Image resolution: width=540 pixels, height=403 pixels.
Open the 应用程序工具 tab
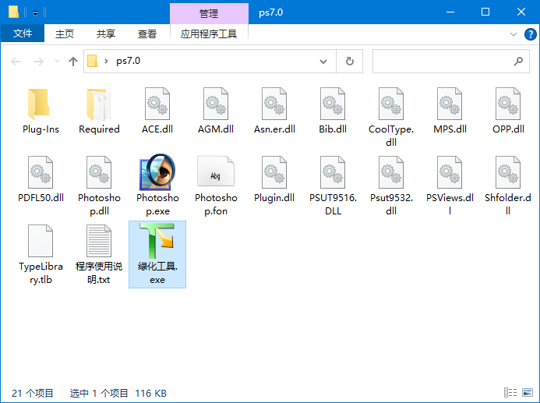(208, 34)
